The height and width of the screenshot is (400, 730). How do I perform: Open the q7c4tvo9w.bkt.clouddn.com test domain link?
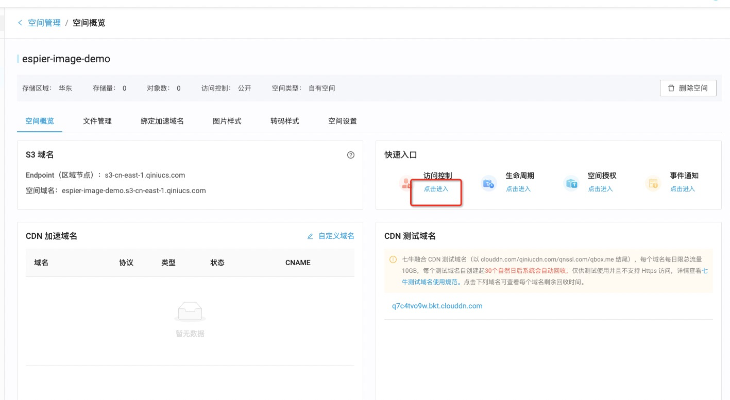pos(437,306)
